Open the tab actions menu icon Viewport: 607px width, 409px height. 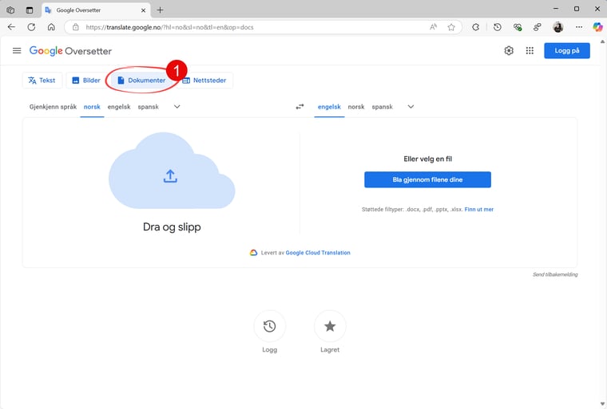click(30, 10)
